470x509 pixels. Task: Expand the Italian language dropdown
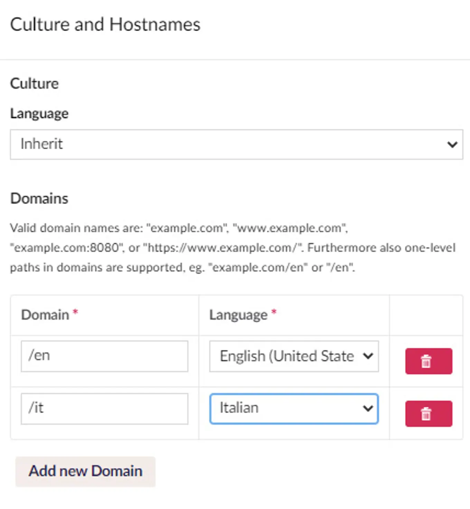point(294,409)
